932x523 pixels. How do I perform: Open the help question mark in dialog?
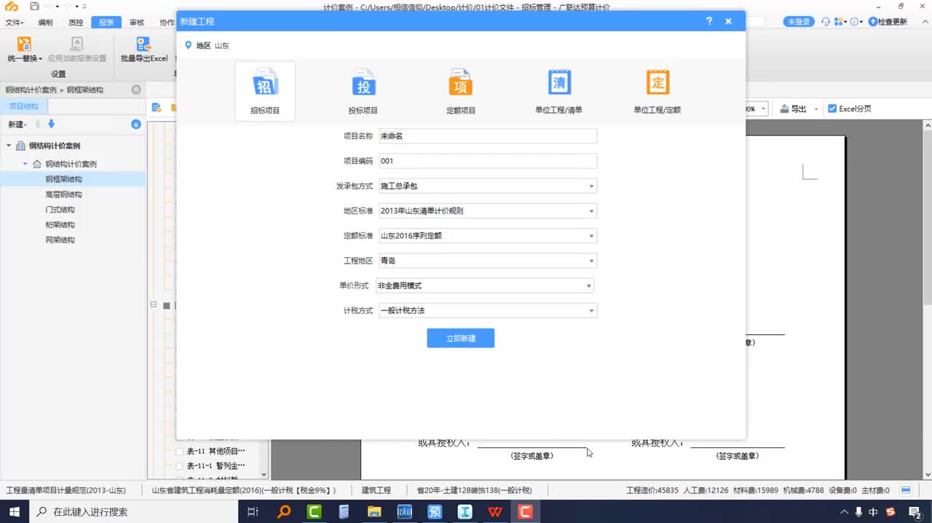[709, 22]
